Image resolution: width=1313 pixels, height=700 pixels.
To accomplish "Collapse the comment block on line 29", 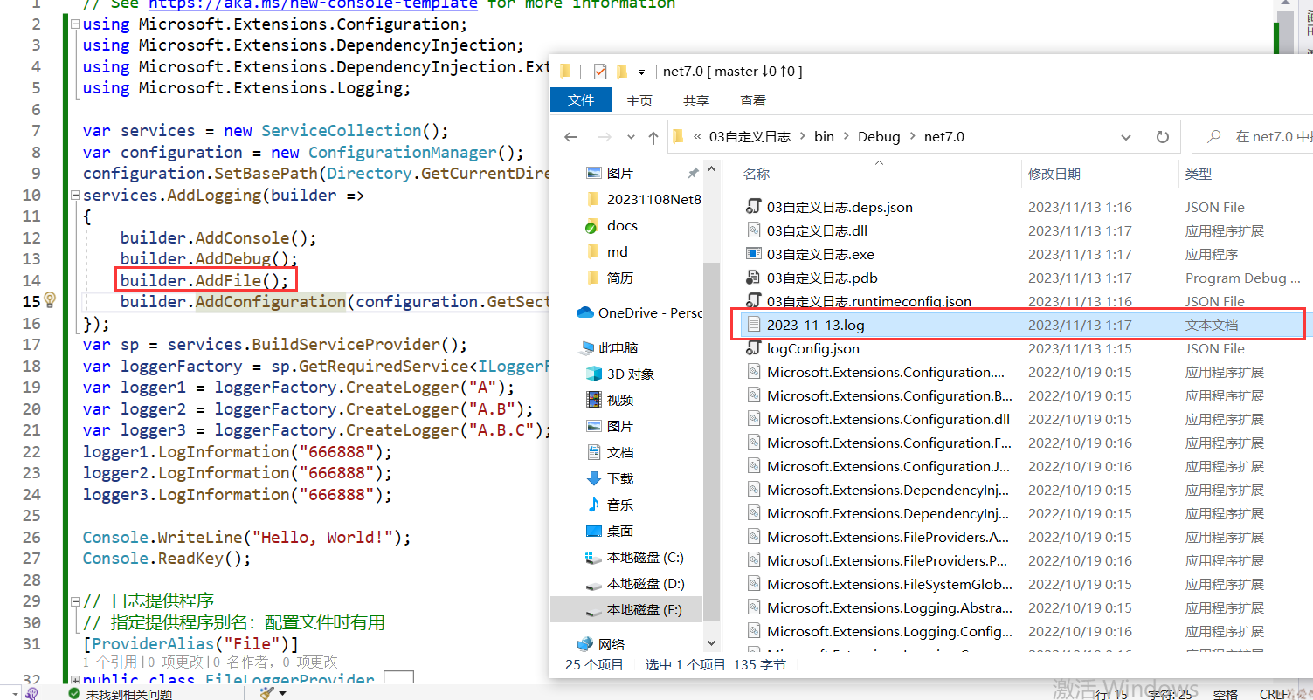I will (75, 600).
